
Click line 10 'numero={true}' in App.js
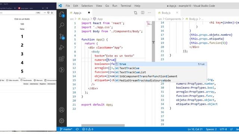click(105, 60)
